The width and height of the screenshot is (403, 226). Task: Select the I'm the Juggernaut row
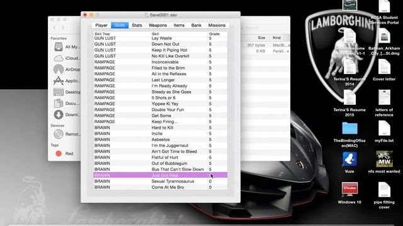coord(161,145)
